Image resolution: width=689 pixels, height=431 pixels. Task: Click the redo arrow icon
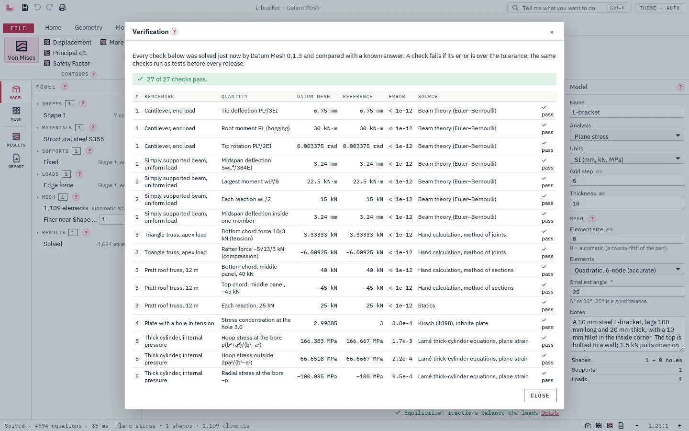(50, 8)
